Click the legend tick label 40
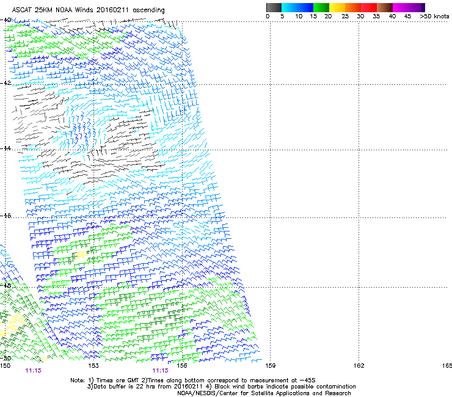Viewport: 452px width, 397px height. 392,16
